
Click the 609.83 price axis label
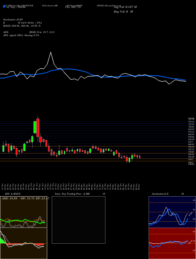tap(192, 144)
